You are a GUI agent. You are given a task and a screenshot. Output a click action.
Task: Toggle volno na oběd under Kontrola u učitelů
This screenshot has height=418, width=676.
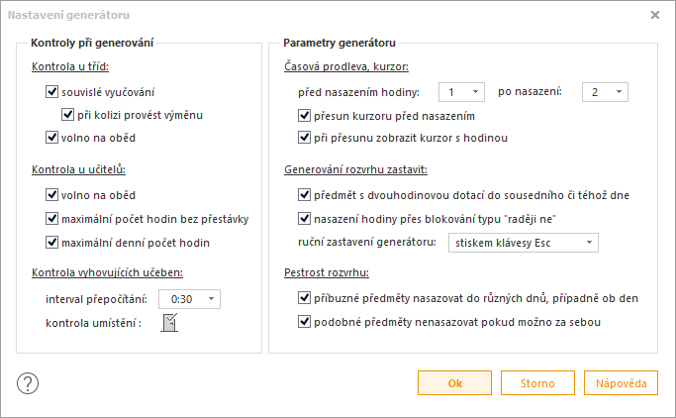(x=51, y=195)
